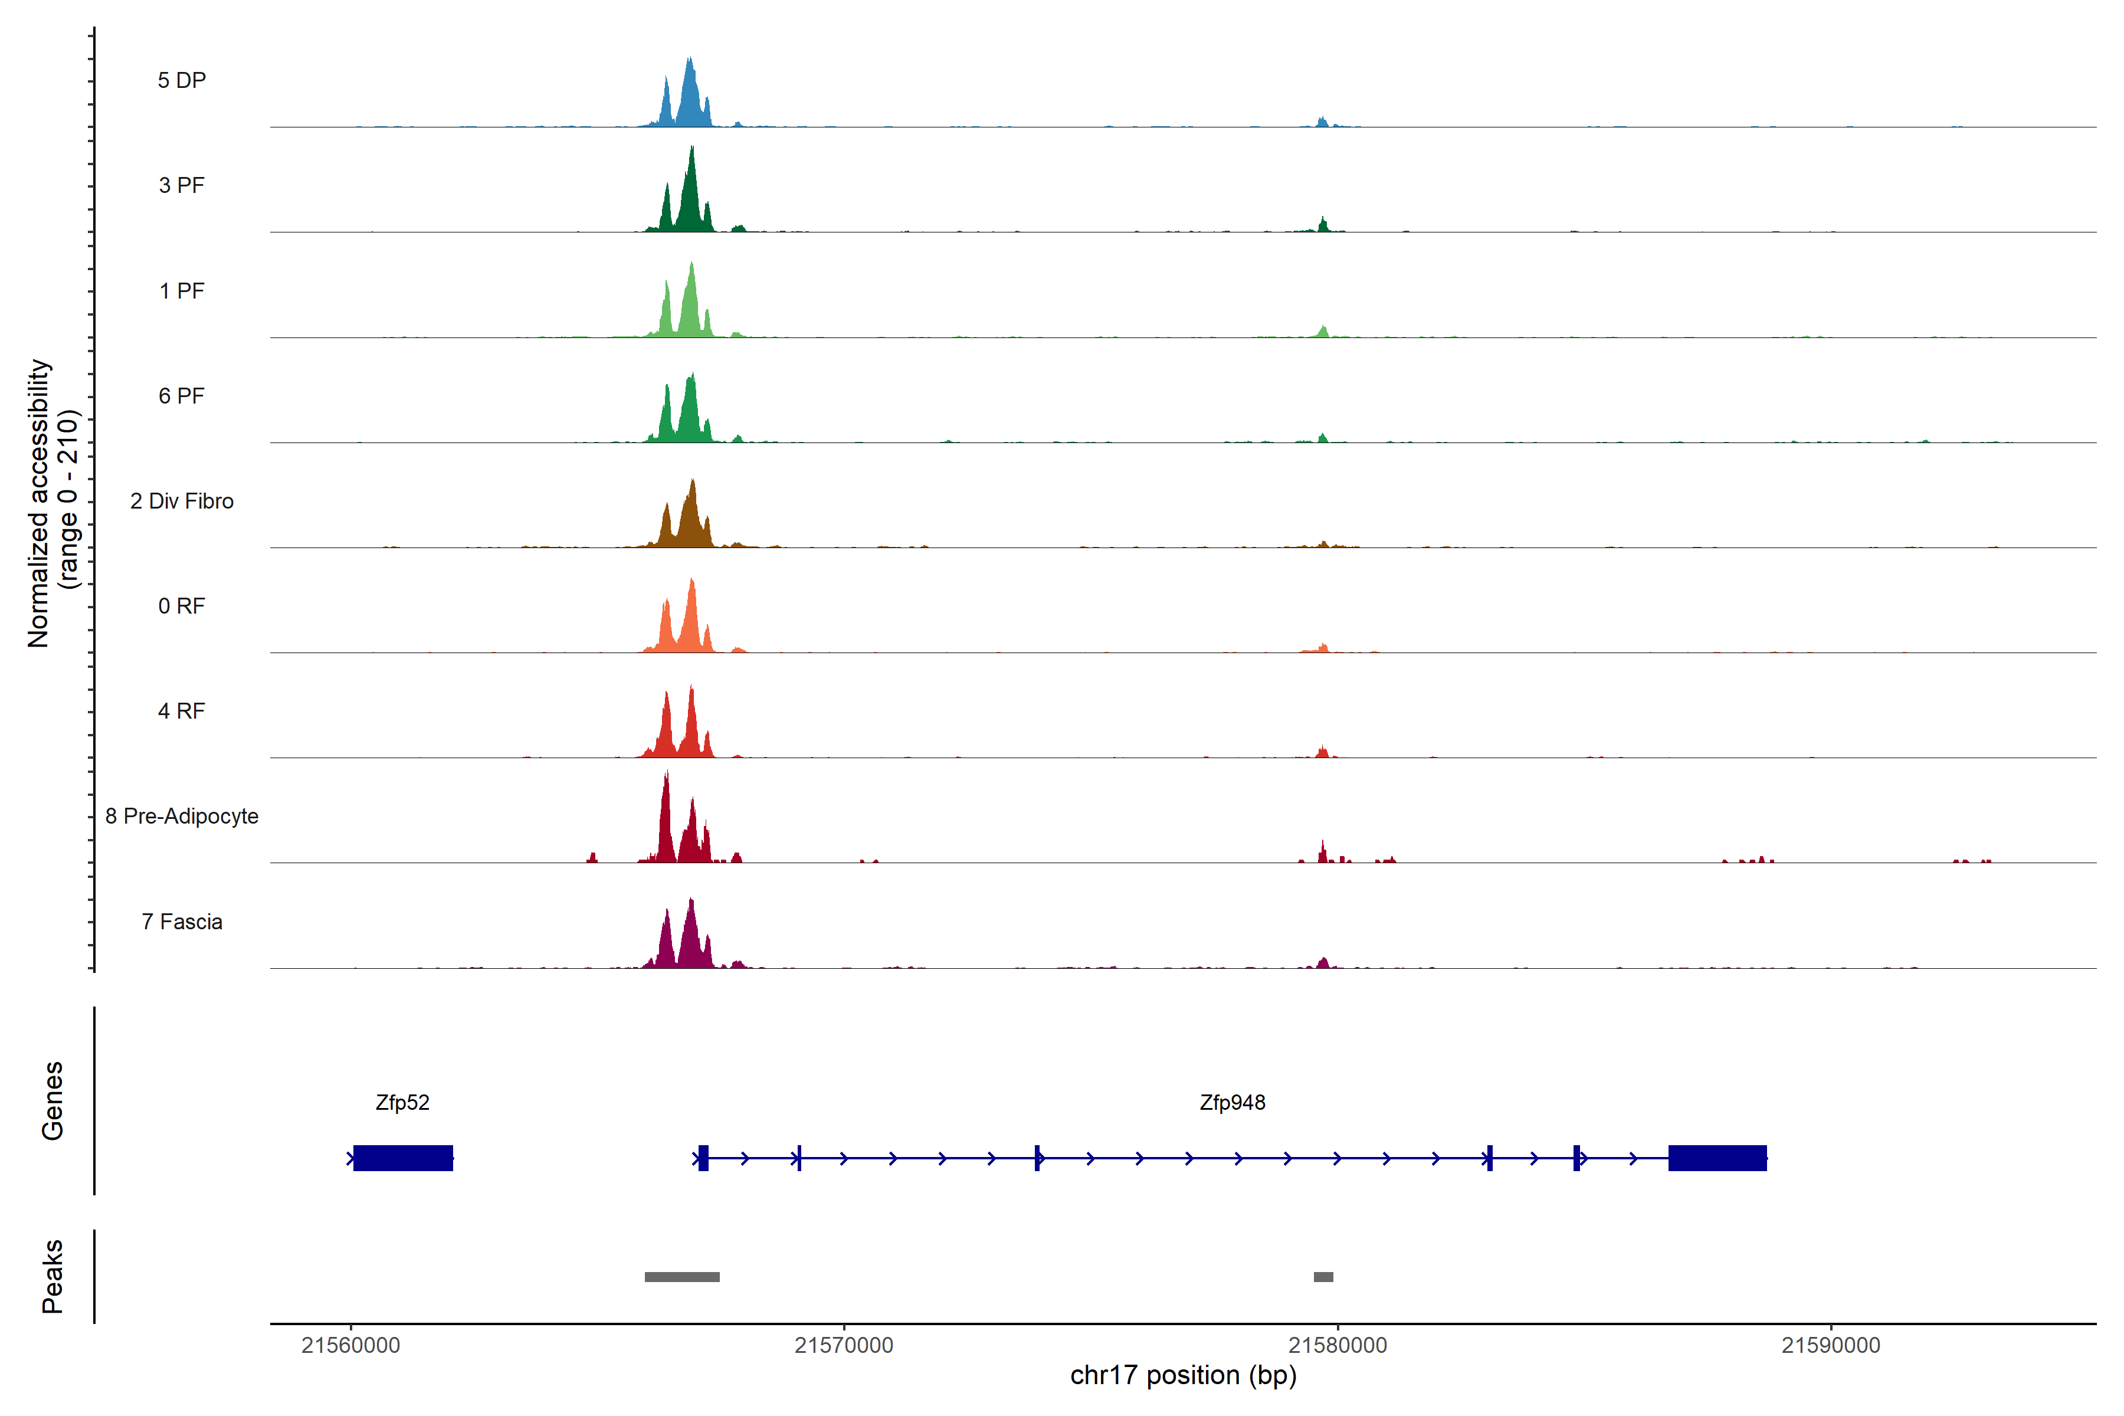Image resolution: width=2124 pixels, height=1416 pixels.
Task: Click the Peaks panel label
Action: coord(53,1276)
